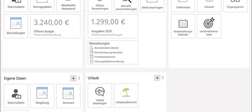Add a tile to Eigene Daten
Viewport: 252px width, 112px height.
[73, 78]
